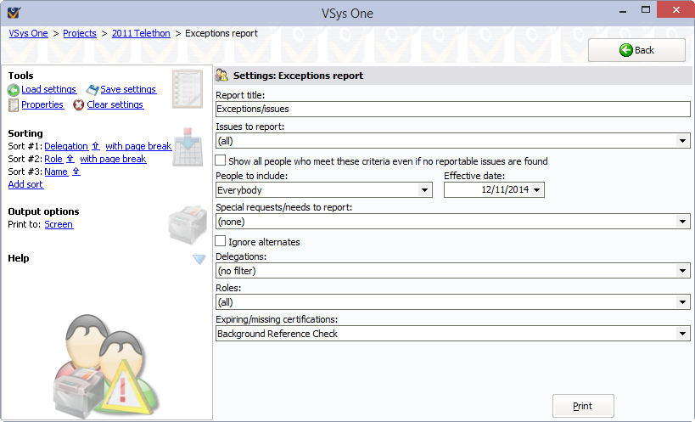Check the Ignore alternates checkbox
The width and height of the screenshot is (695, 422).
point(221,240)
